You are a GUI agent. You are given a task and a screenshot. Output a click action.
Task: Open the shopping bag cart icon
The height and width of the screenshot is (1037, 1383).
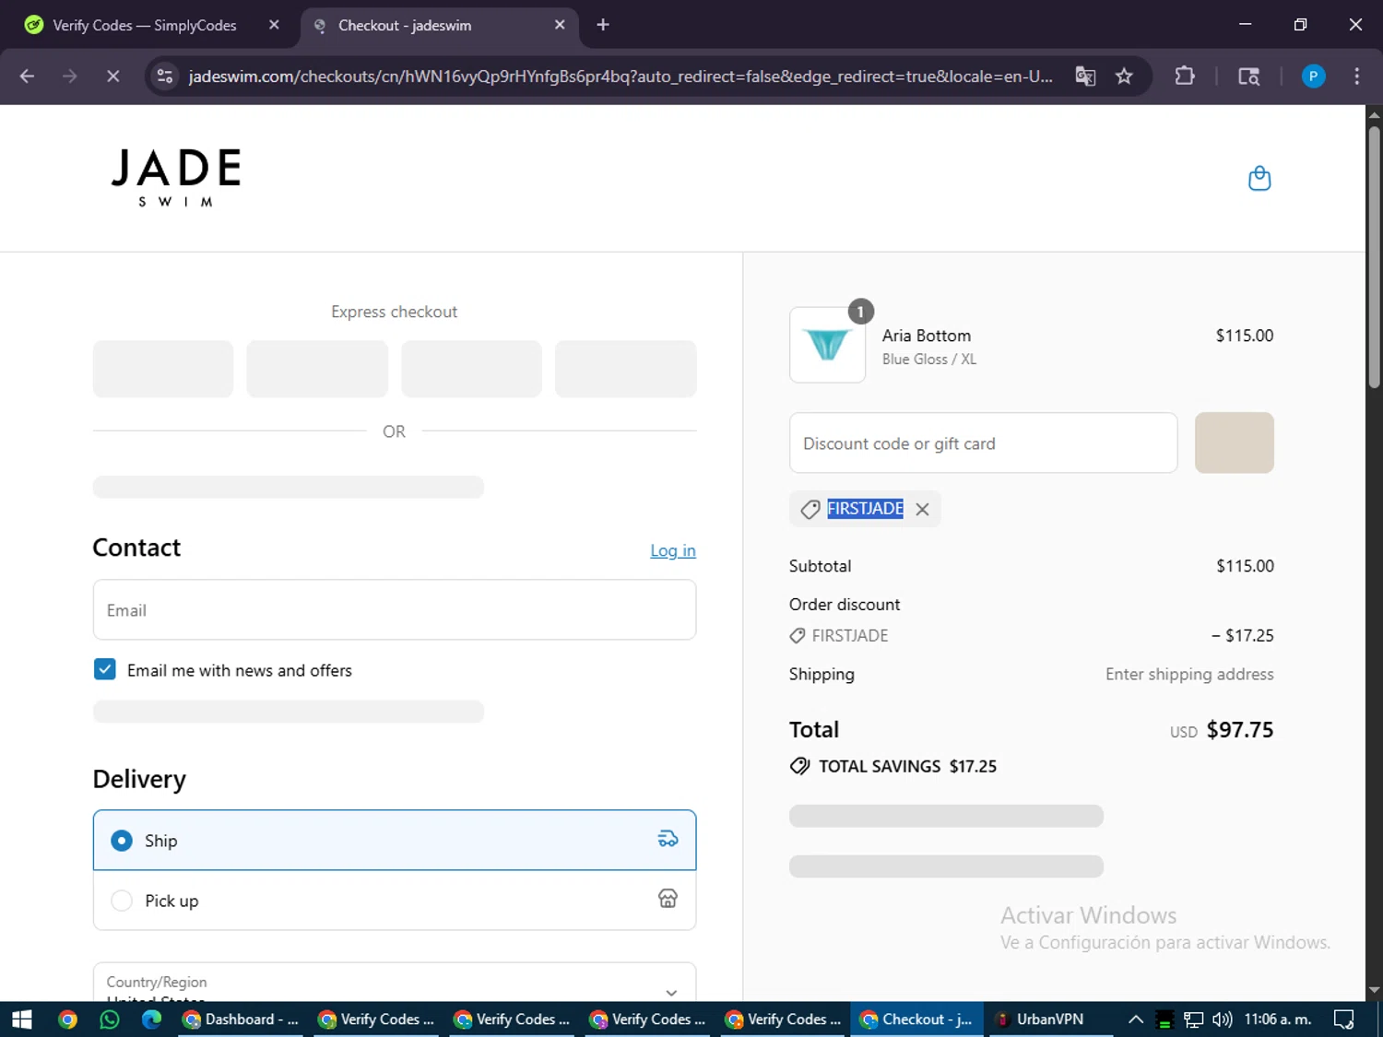(x=1259, y=178)
